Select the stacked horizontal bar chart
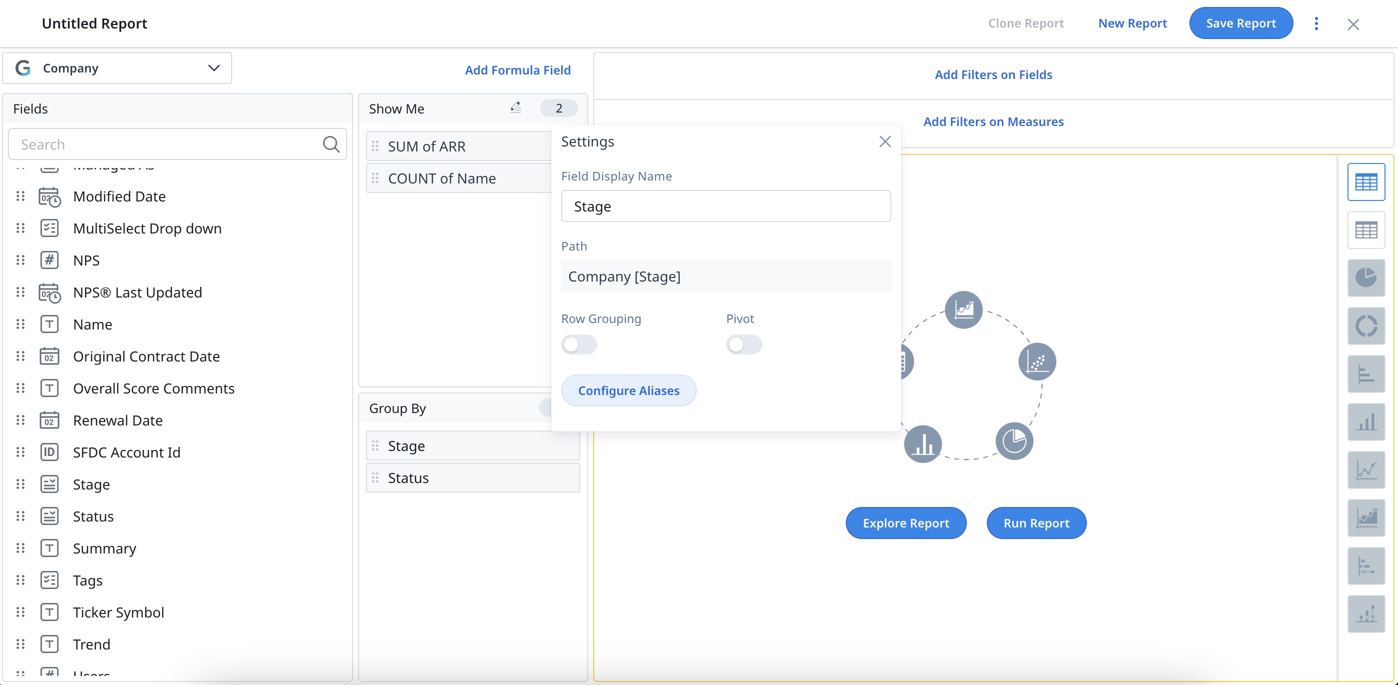 [x=1365, y=565]
